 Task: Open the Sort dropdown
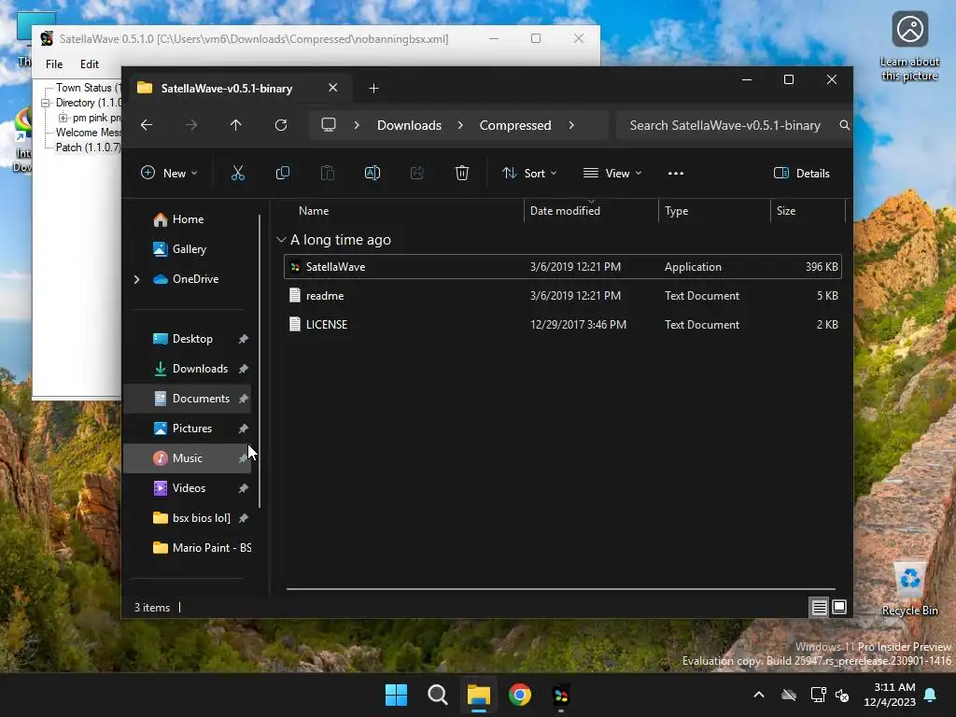pos(528,173)
